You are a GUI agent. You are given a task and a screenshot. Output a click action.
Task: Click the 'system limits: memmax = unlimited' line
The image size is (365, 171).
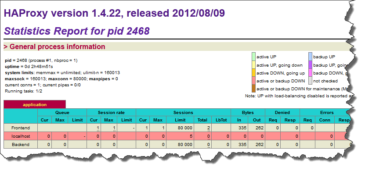[x=62, y=73]
